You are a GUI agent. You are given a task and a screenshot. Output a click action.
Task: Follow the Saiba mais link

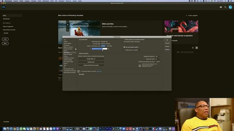point(99,71)
